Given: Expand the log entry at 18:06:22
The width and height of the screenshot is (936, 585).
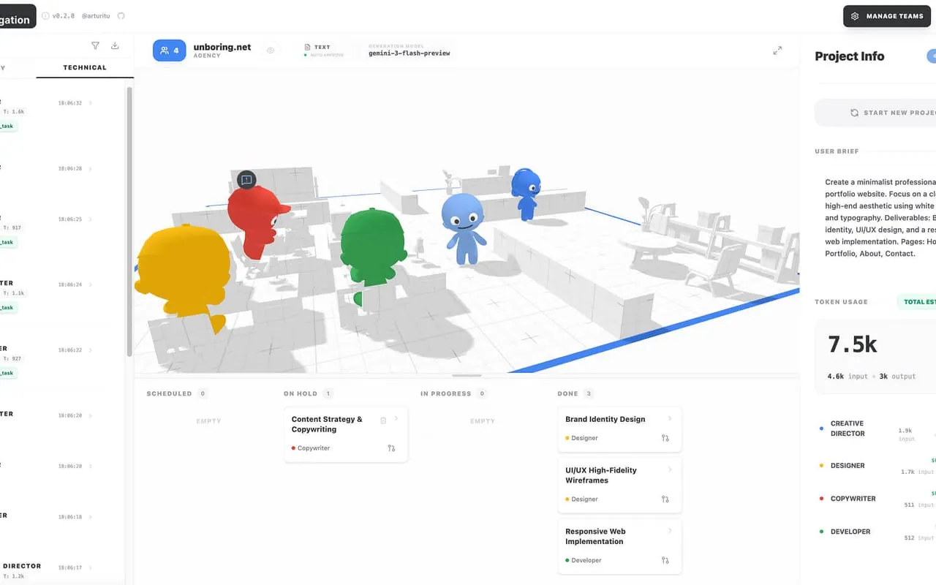Looking at the screenshot, I should (x=91, y=350).
